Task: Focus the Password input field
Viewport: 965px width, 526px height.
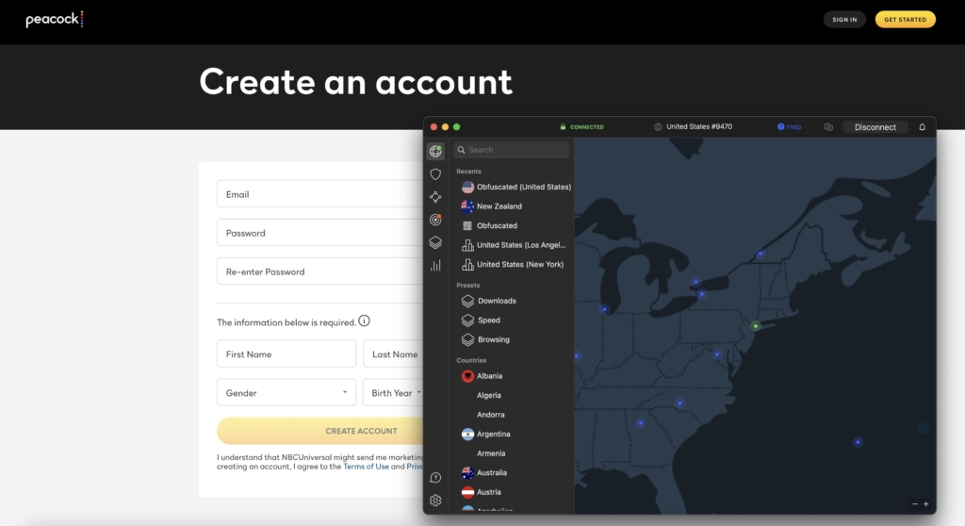Action: tap(320, 233)
